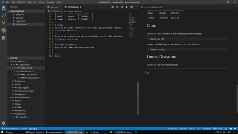Open the Debug view in activity bar

[4, 31]
